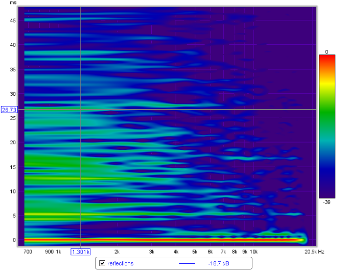Click the 7k frequency axis label

point(223,252)
